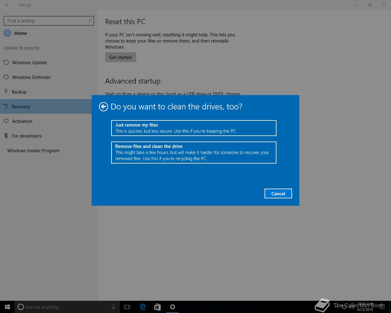
Task: Launch Microsoft Edge from the taskbar
Action: pyautogui.click(x=143, y=307)
